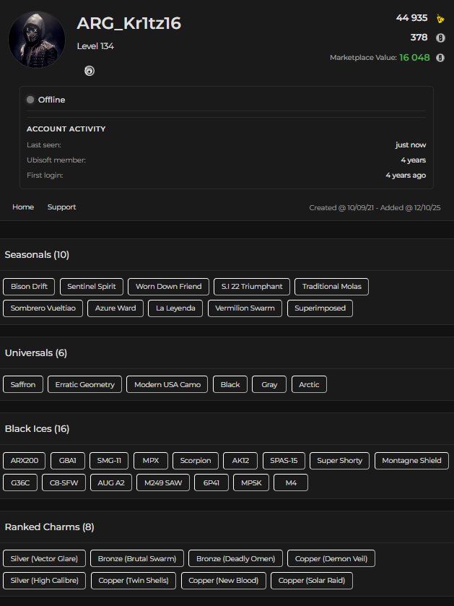Click the Super Shorty tag
This screenshot has width=454, height=606.
click(x=339, y=460)
